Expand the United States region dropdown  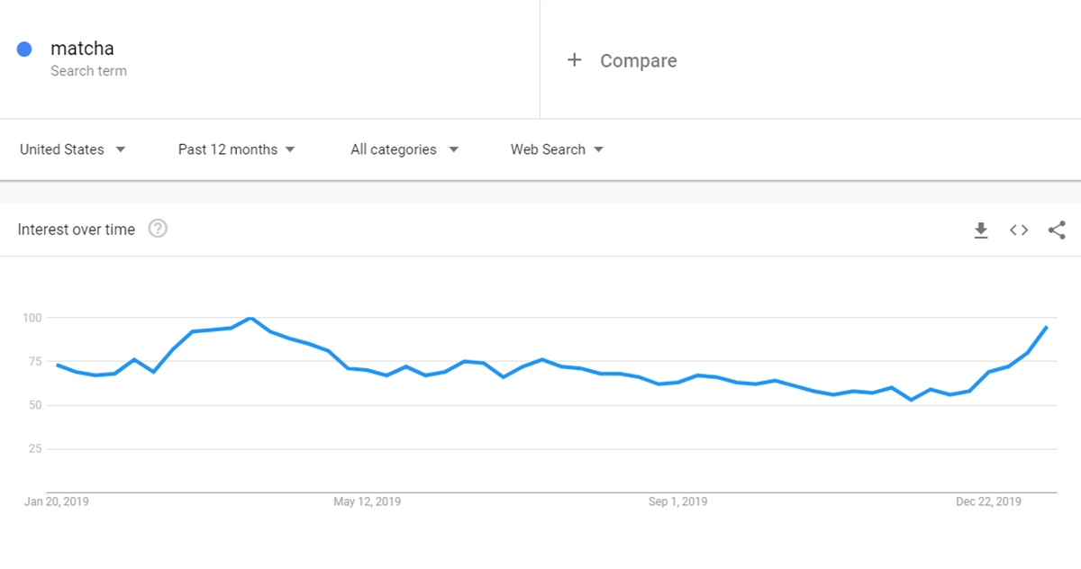pos(73,149)
